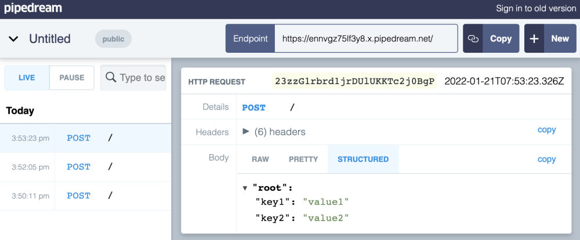
Task: Click the plus icon for New
Action: point(534,39)
